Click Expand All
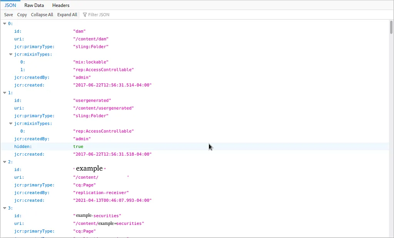The height and width of the screenshot is (238, 394). 67,15
